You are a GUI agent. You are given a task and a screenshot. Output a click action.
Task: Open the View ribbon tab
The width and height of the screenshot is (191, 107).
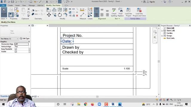point(24,5)
